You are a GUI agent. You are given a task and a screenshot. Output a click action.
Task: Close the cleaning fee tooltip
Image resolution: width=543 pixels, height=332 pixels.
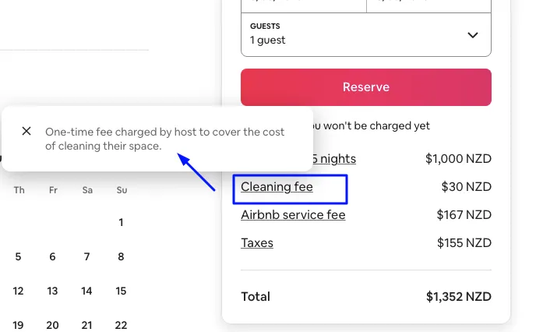tap(26, 131)
